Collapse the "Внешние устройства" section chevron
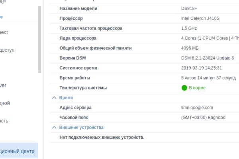Screen dimensions: 239x159 pos(54,127)
